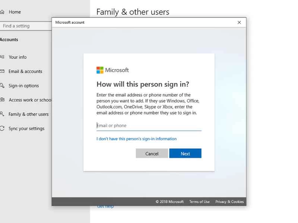Select Family & other users
Screen dimensions: 298x223
click(28, 114)
